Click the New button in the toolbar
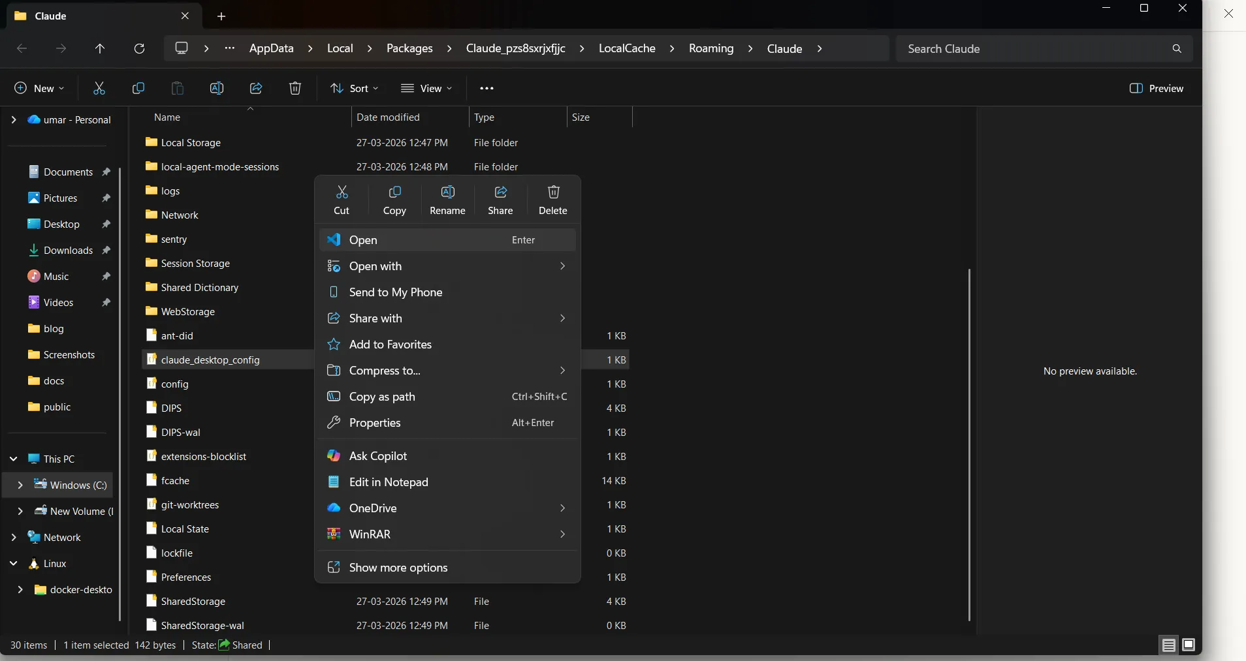Image resolution: width=1246 pixels, height=661 pixels. point(38,88)
